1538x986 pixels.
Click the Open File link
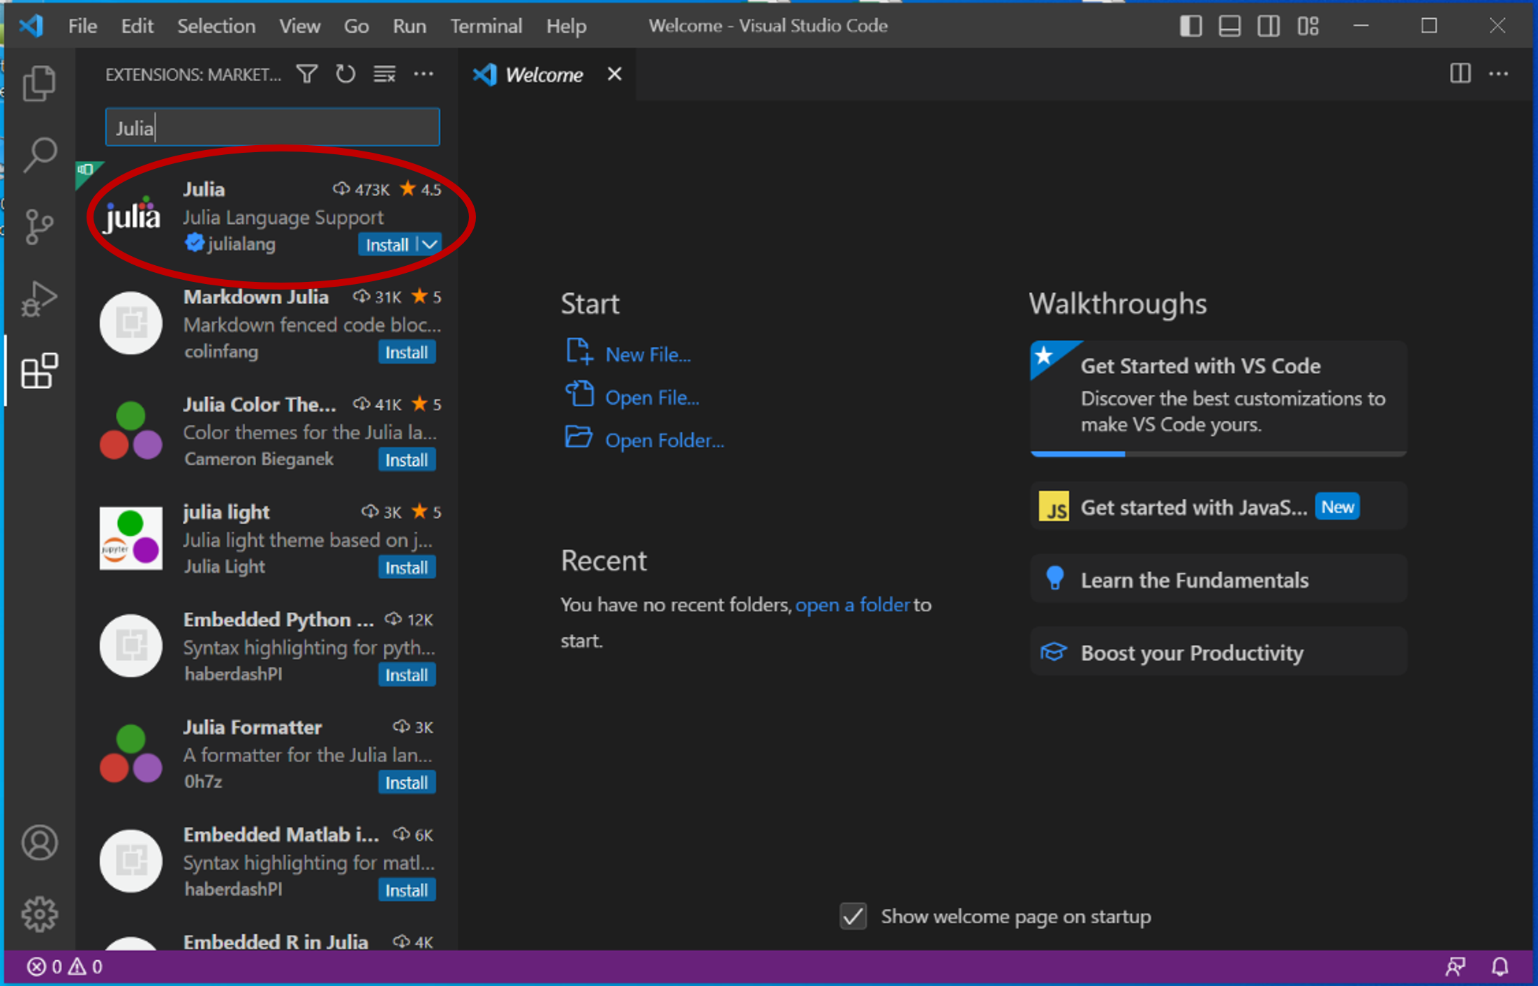pos(652,398)
